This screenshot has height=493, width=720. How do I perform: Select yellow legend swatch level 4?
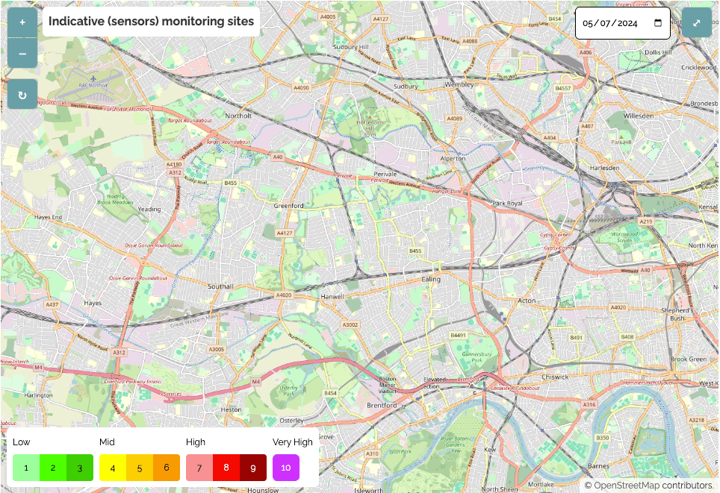click(113, 468)
